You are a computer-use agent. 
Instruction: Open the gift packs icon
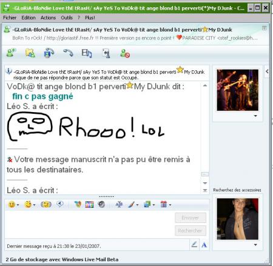pos(164,204)
